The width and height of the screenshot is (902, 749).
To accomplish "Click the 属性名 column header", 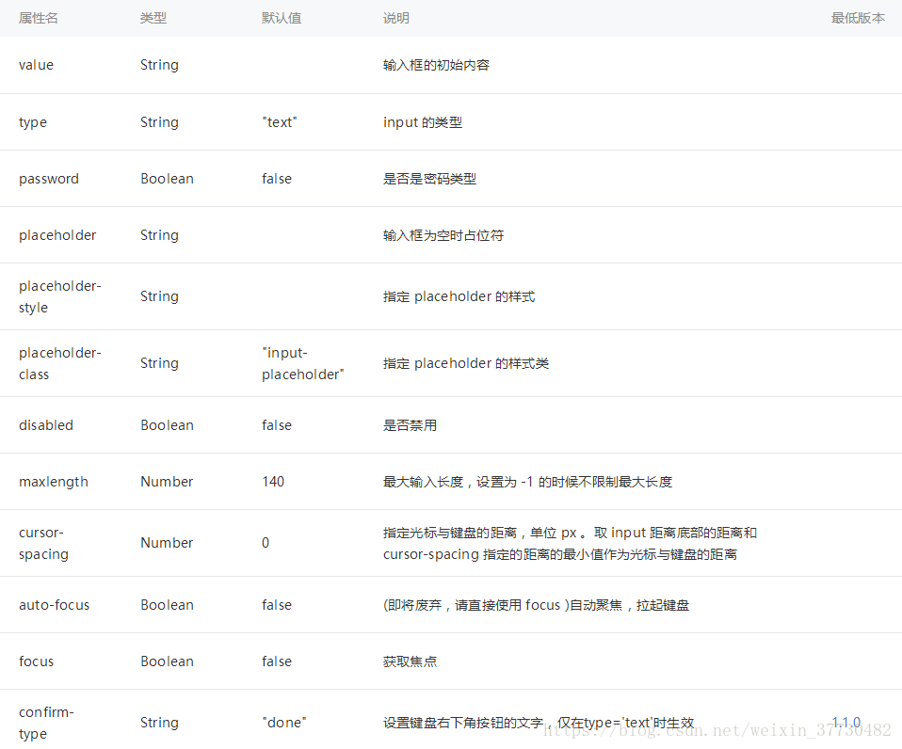I will (x=38, y=19).
